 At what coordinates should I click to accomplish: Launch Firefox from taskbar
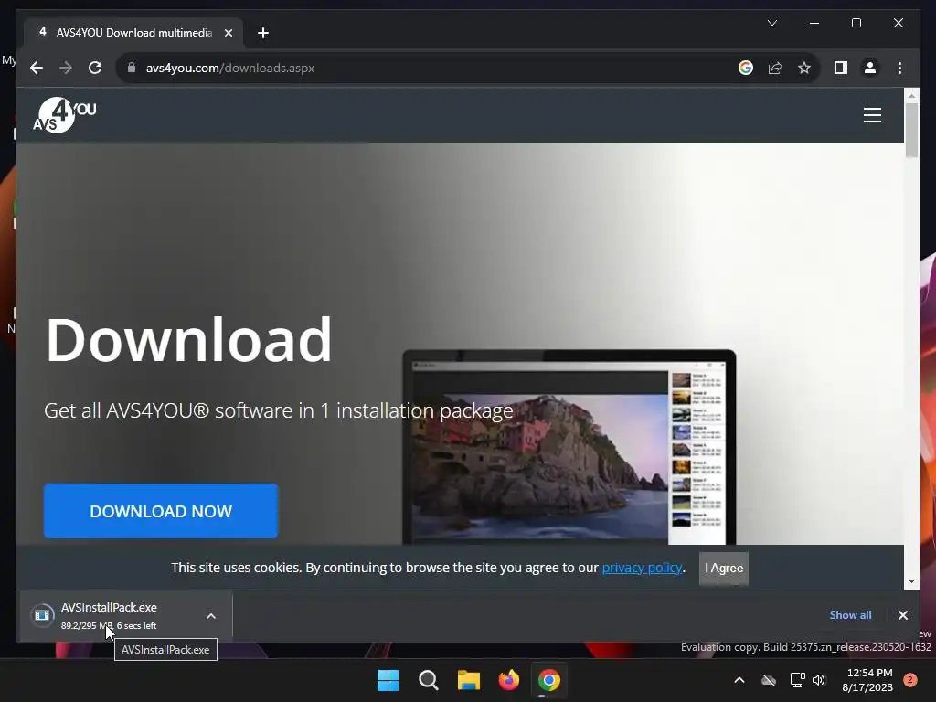[508, 680]
